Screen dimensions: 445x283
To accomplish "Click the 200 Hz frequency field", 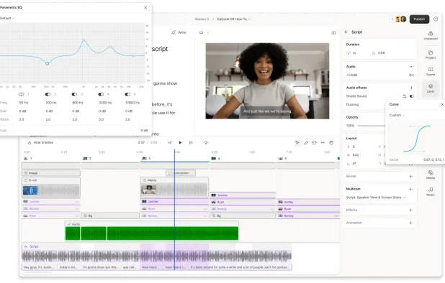I will (51, 103).
